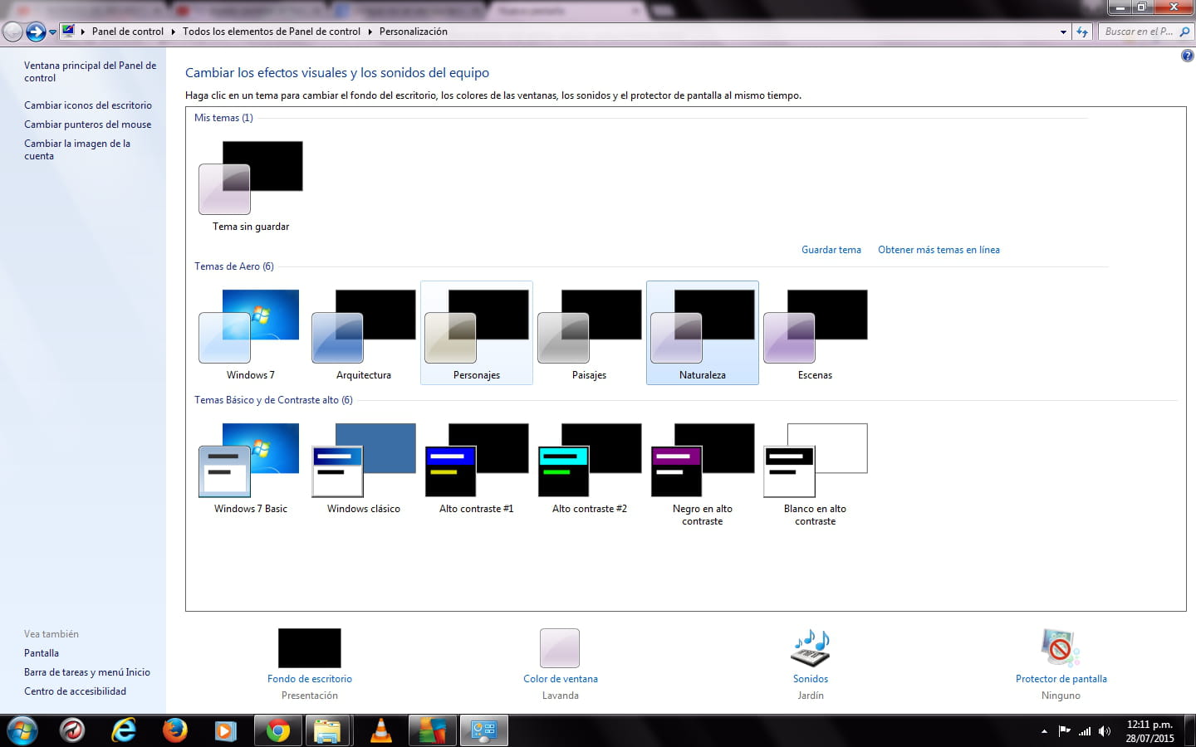Switch to Google Chrome in taskbar

[278, 730]
